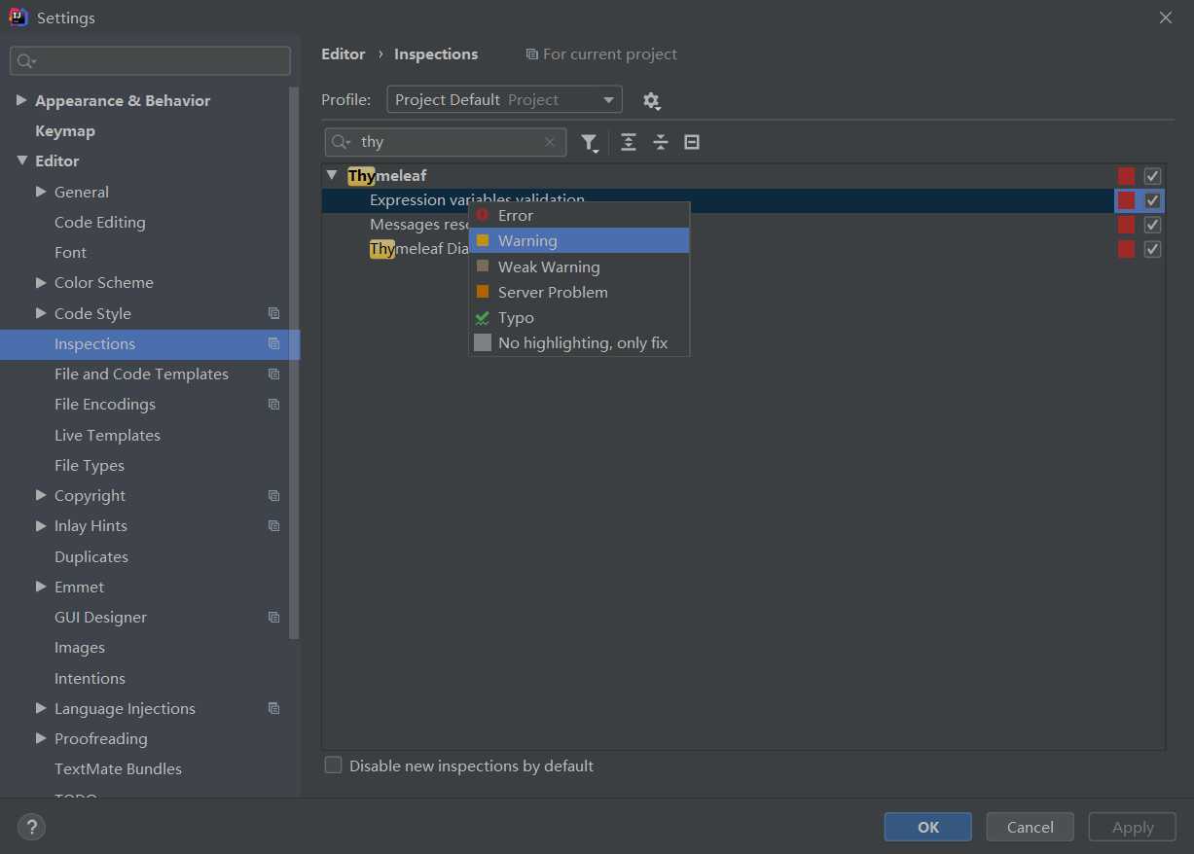Screen dimensions: 1194x854
Task: Expand the Emmet node
Action: 41,586
